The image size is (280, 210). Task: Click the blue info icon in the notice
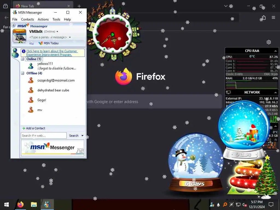pos(24,51)
